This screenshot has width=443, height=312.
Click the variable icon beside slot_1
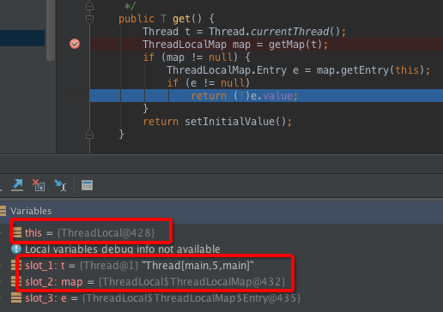[x=16, y=265]
